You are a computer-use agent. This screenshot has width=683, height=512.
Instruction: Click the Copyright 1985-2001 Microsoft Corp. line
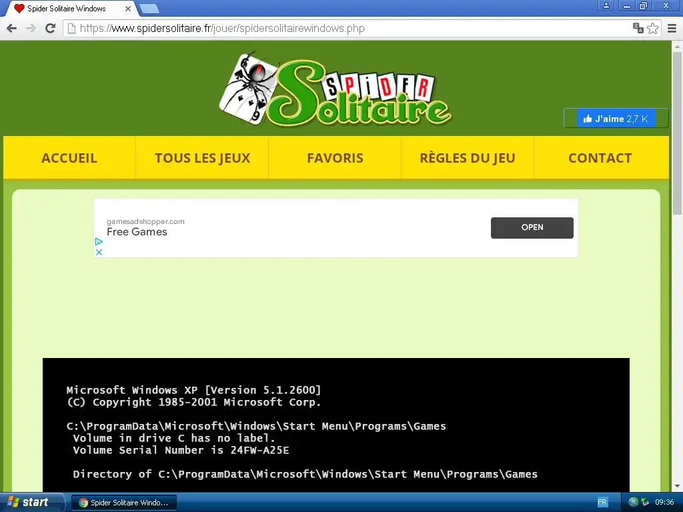click(194, 402)
